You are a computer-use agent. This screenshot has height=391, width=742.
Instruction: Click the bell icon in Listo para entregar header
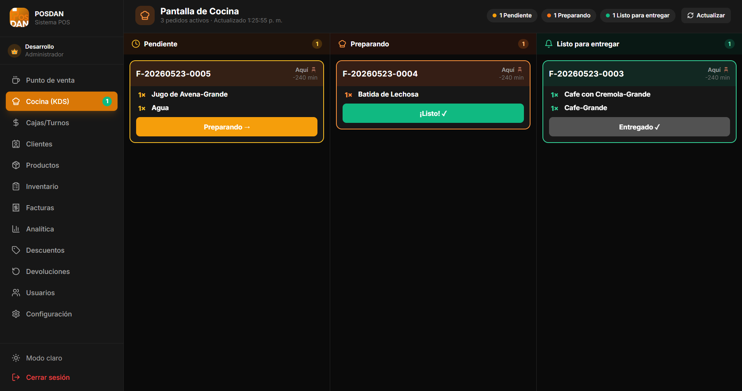[x=549, y=44]
